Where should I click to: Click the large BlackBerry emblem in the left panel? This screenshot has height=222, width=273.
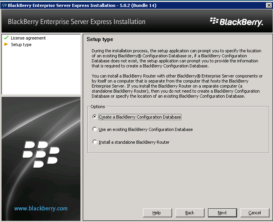click(x=41, y=154)
